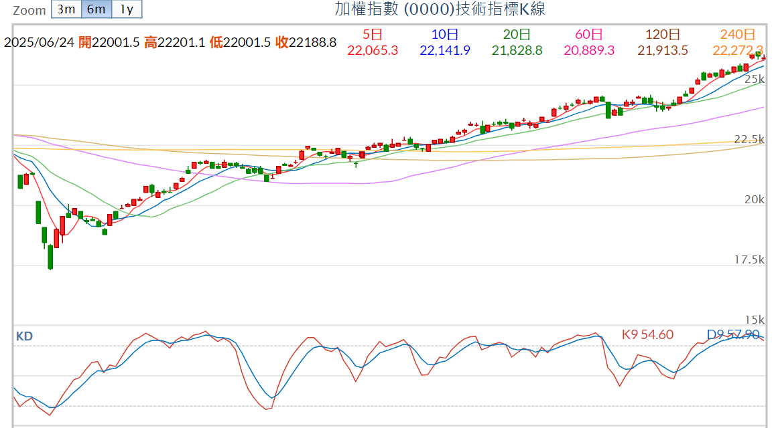
Task: Click the low price 低22001.5
Action: pos(240,43)
